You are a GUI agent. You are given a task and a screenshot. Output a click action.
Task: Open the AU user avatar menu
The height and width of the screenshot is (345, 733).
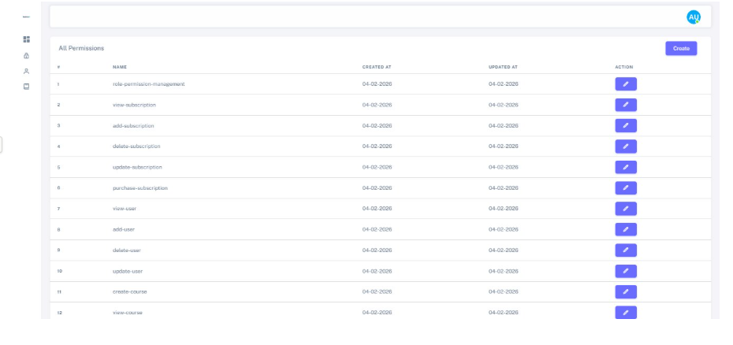pos(694,17)
